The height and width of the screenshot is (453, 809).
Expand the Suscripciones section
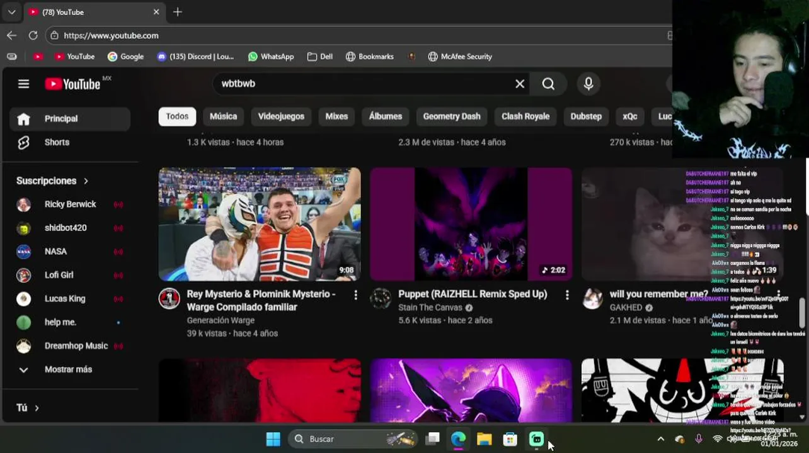point(52,181)
